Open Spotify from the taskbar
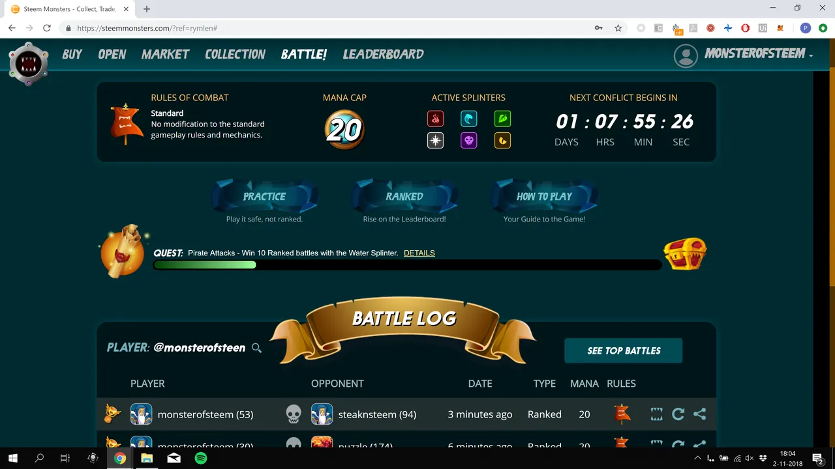Viewport: 835px width, 469px height. (x=201, y=458)
